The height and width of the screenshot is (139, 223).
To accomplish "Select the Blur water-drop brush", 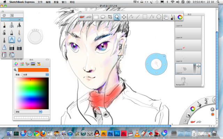I will click(x=19, y=40).
